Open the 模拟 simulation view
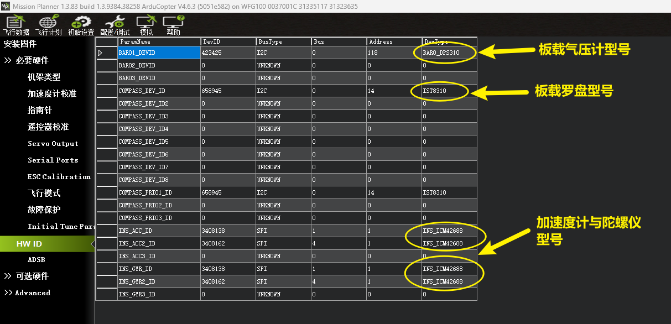671x324 pixels. 146,25
